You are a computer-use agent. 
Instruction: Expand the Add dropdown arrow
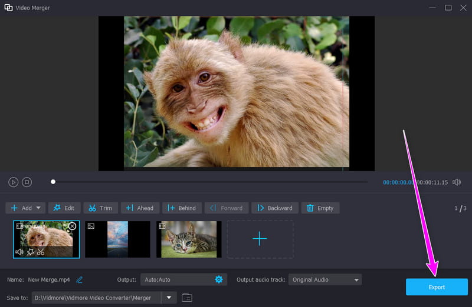point(38,208)
